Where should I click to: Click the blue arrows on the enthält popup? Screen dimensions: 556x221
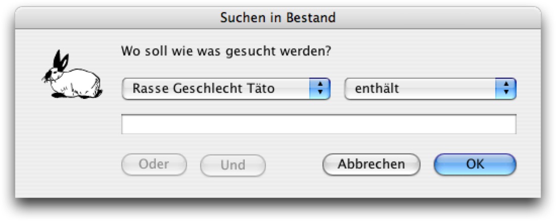tap(505, 88)
